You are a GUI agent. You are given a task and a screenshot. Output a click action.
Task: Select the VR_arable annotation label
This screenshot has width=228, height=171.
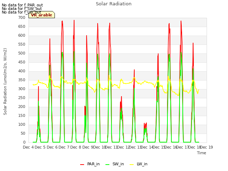(x=42, y=15)
